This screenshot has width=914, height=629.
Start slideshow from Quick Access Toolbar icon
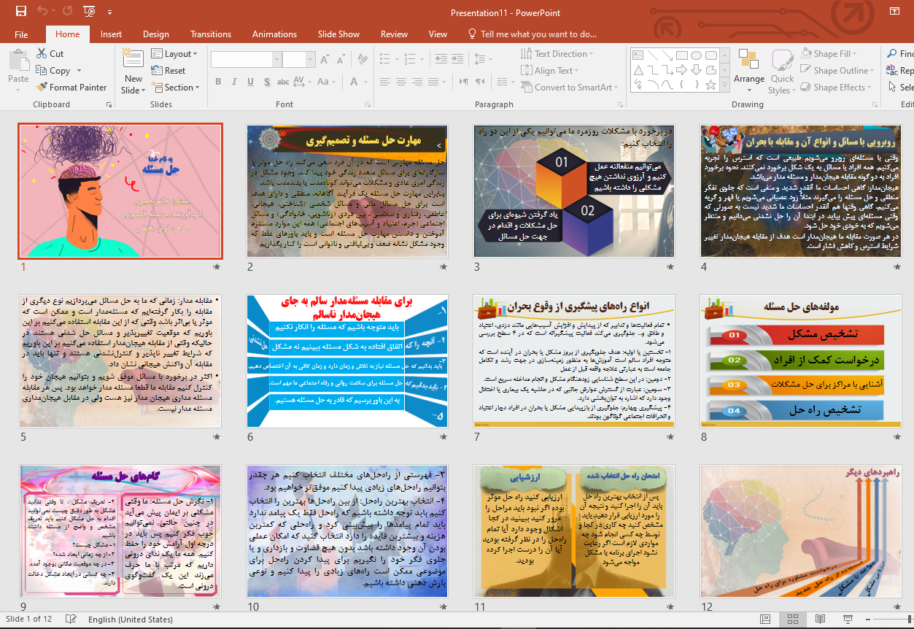[x=88, y=11]
